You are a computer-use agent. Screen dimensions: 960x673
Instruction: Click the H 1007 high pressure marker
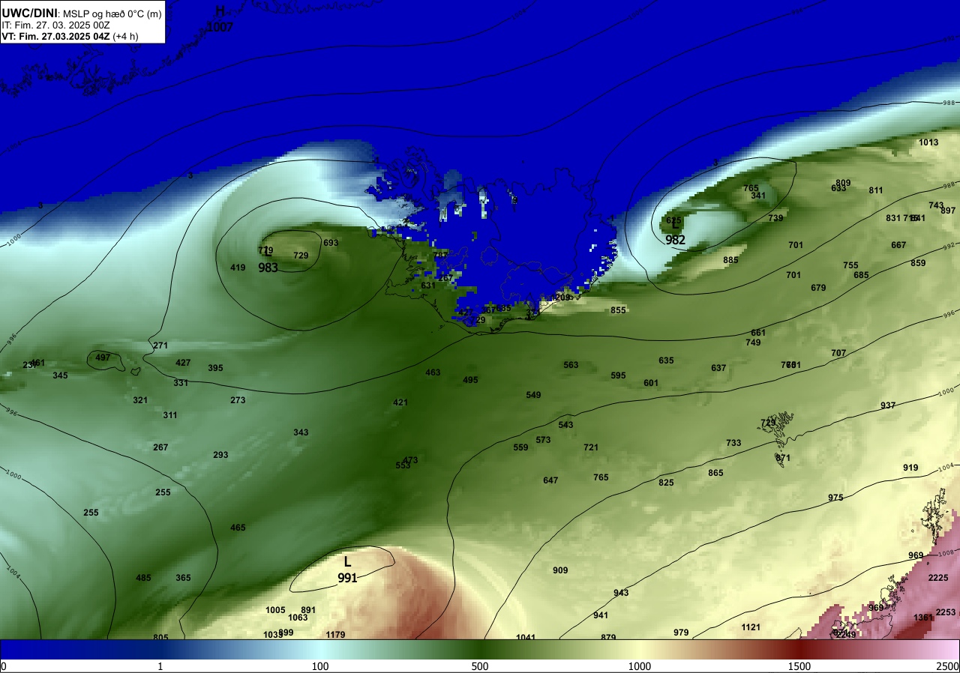pyautogui.click(x=220, y=19)
